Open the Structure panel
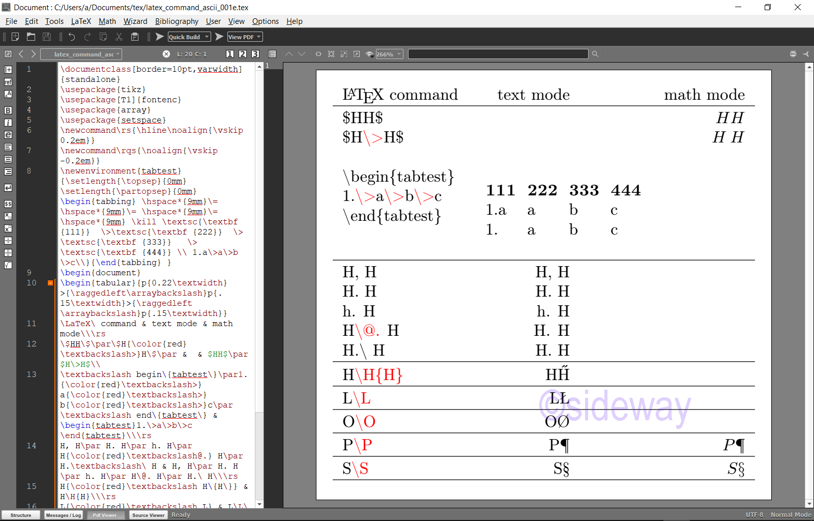814x521 pixels. coord(21,515)
